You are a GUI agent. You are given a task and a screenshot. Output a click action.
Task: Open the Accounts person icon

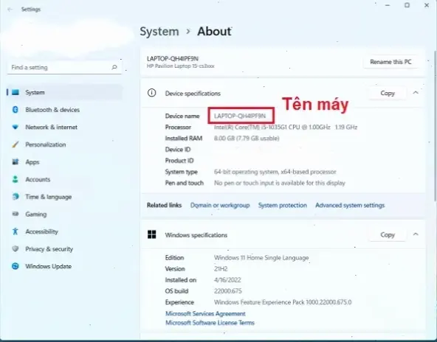click(16, 179)
